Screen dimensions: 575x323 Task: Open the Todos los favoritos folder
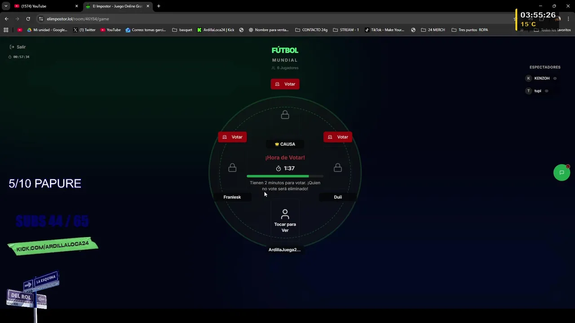[553, 30]
